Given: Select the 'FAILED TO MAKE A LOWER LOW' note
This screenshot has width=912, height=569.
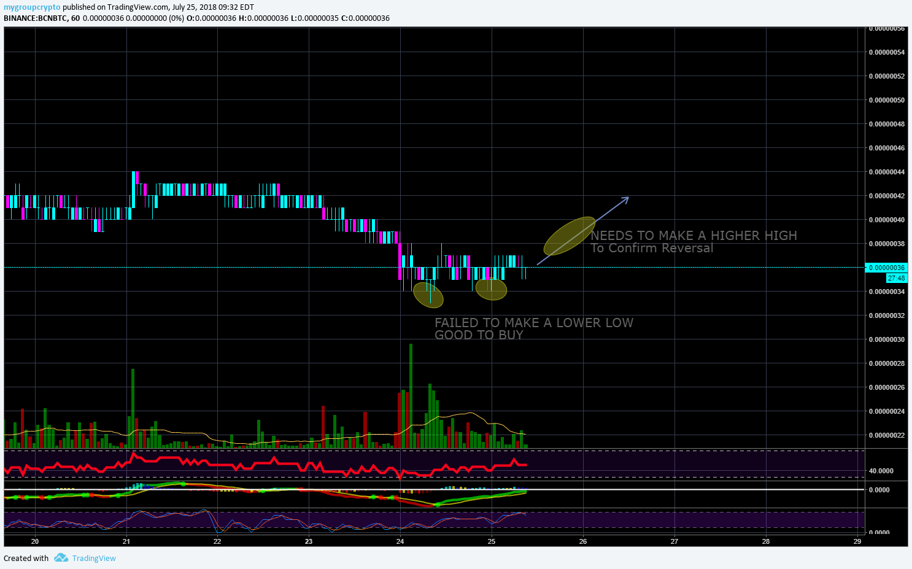Looking at the screenshot, I should [x=534, y=323].
